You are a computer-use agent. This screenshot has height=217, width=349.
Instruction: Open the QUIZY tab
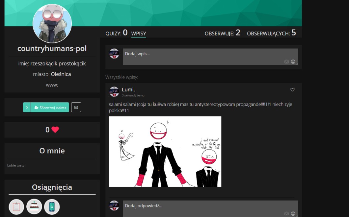click(116, 33)
